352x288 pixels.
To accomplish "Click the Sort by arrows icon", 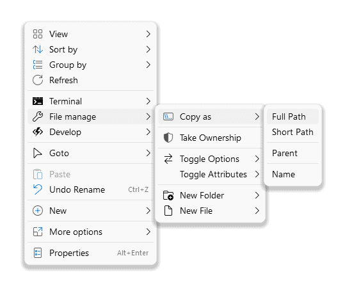I will coord(38,49).
